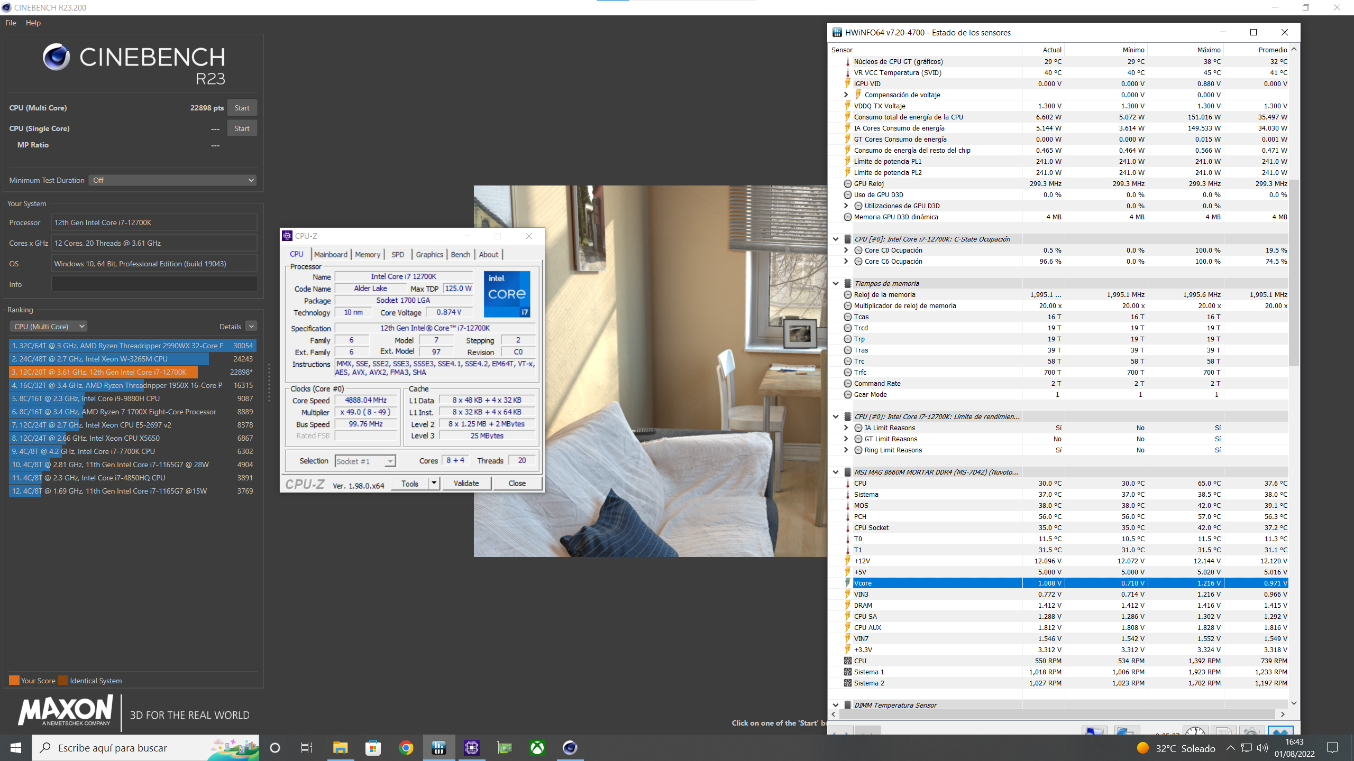The width and height of the screenshot is (1354, 761).
Task: Click the Cinebench R23 logo sphere
Action: point(56,57)
